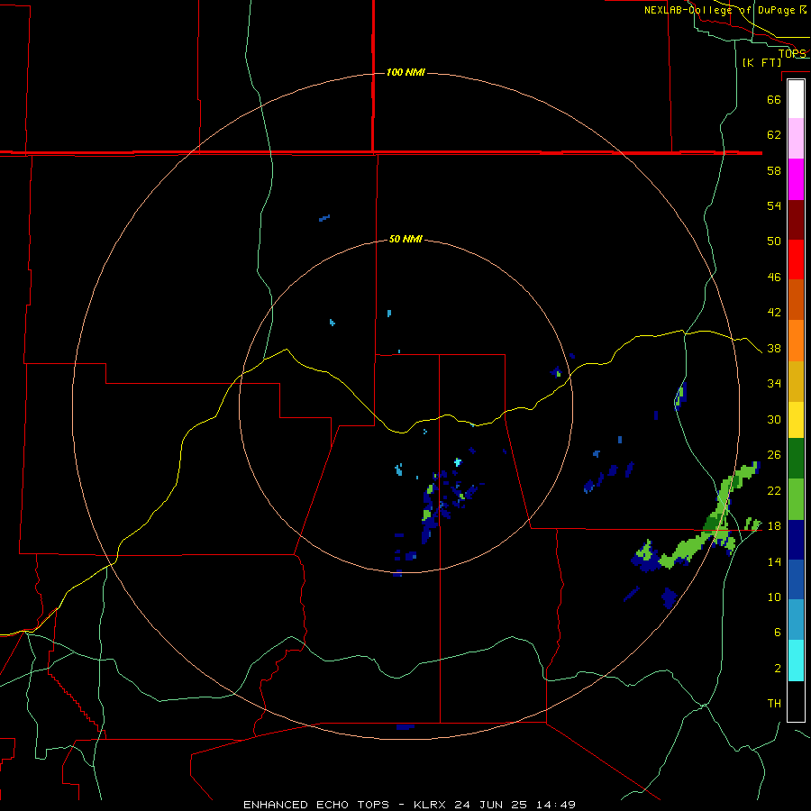The image size is (811, 811).
Task: Click the "50 NMI" range ring label
Action: pos(405,239)
